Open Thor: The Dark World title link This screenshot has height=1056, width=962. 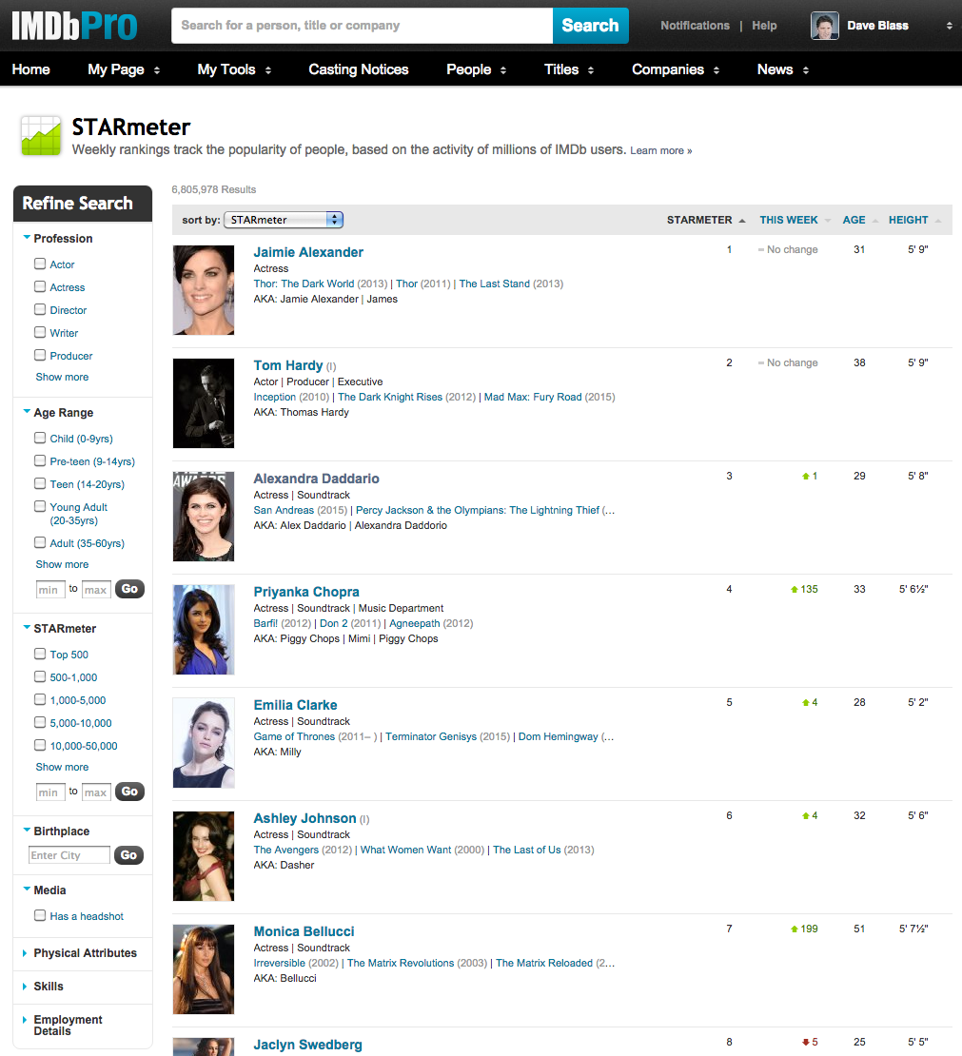[304, 284]
